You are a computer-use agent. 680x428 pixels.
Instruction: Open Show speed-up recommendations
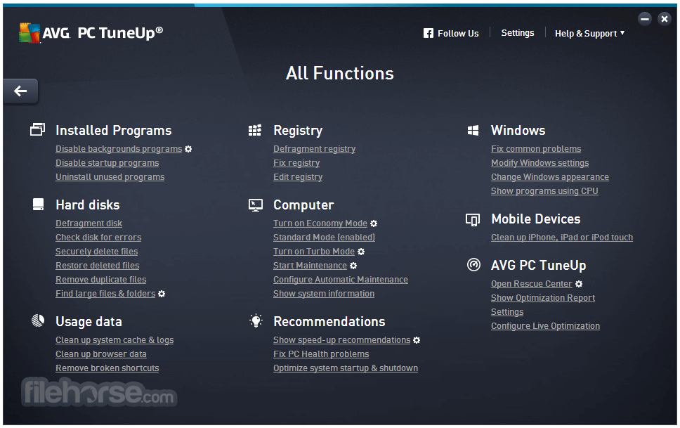[x=341, y=340]
